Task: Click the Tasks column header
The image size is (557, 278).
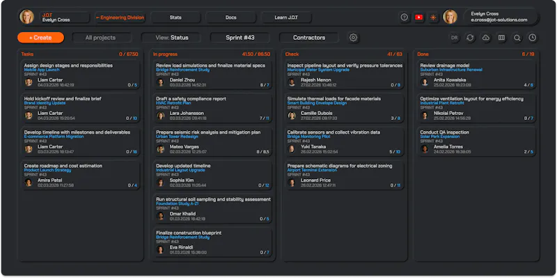Action: pos(27,54)
